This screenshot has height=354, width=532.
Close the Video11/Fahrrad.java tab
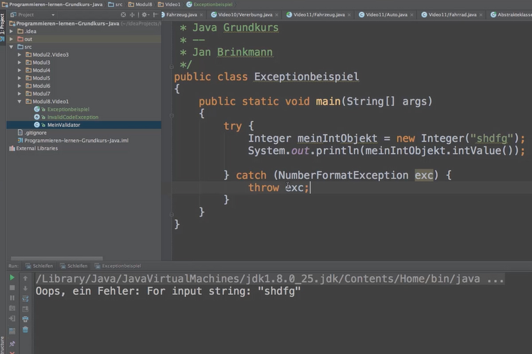[481, 15]
